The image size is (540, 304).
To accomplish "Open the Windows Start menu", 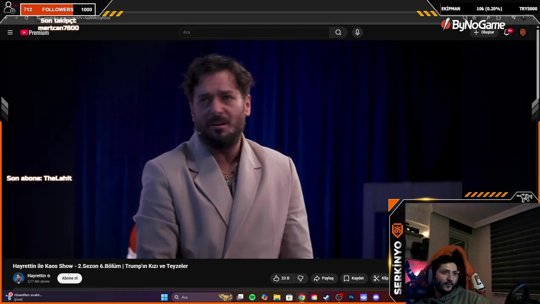I will (x=164, y=297).
